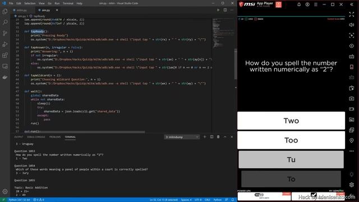
Task: Open the Selection menu
Action: click(30, 3)
